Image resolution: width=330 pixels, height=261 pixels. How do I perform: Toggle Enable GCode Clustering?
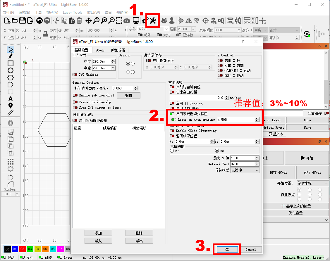point(172,131)
